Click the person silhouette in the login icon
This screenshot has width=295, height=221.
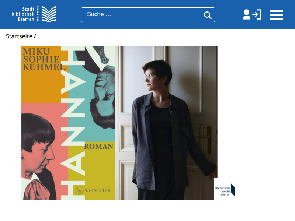(x=246, y=14)
